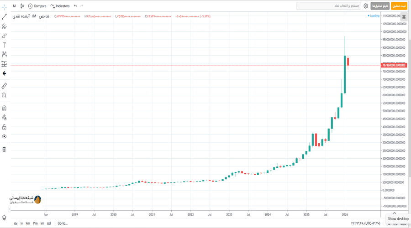Open the M timeframe interval dropdown
This screenshot has height=228, width=411.
15,6
